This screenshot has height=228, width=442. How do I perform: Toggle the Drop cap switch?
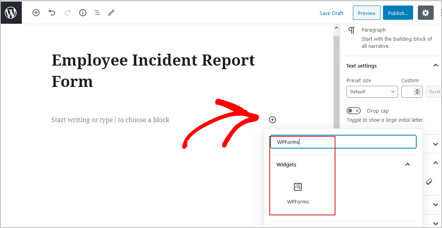354,111
